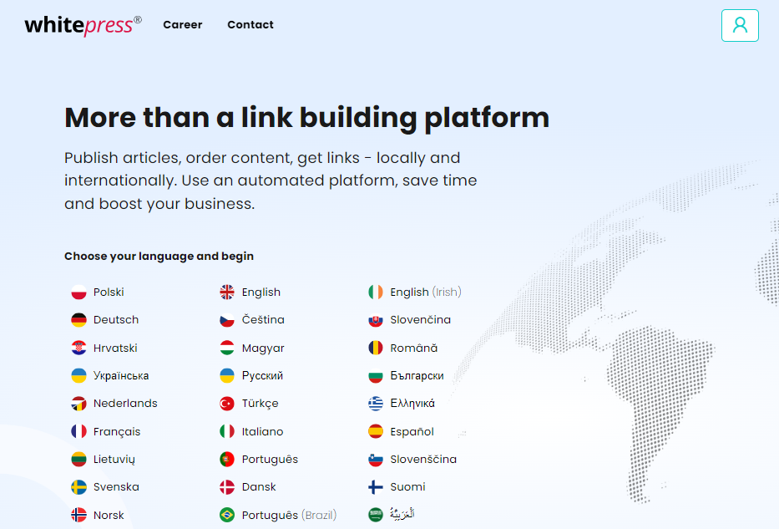Open the Career menu item
The width and height of the screenshot is (779, 529).
182,25
